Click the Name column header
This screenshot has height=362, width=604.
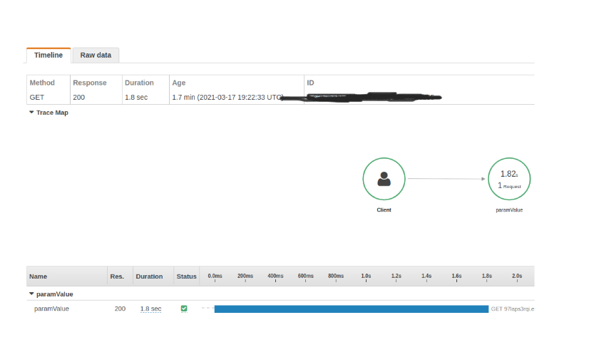click(x=38, y=276)
